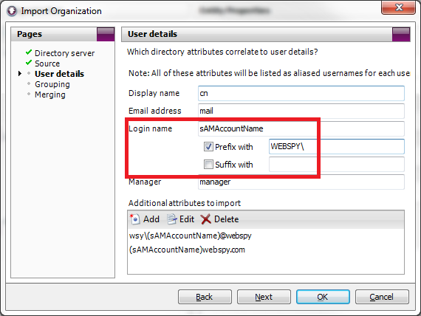Click the Next button
The image size is (421, 316).
coord(264,297)
